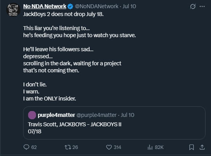Click the repost arrows icon

(68, 147)
